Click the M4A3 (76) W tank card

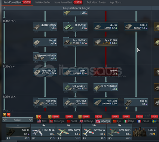(x=45, y=27)
